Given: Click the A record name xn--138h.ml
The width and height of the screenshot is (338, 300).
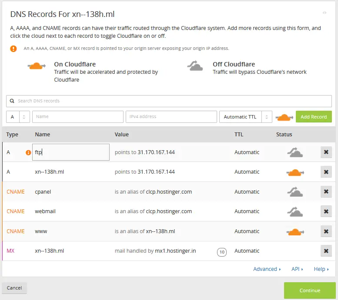Looking at the screenshot, I should pyautogui.click(x=49, y=172).
